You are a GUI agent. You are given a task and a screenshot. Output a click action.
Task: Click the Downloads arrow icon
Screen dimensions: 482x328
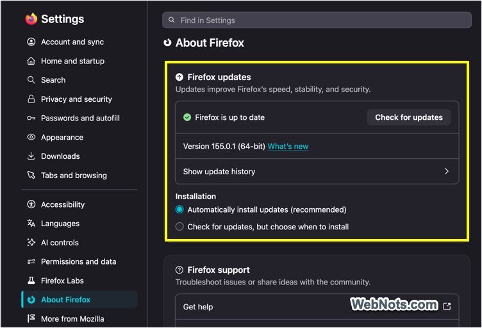pos(31,156)
